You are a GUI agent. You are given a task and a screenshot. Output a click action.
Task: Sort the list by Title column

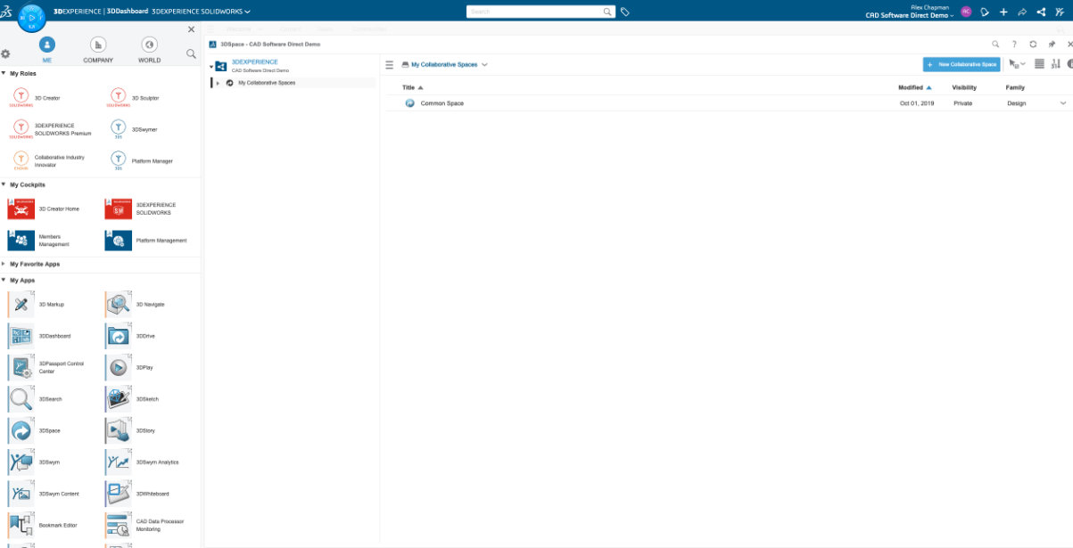409,87
